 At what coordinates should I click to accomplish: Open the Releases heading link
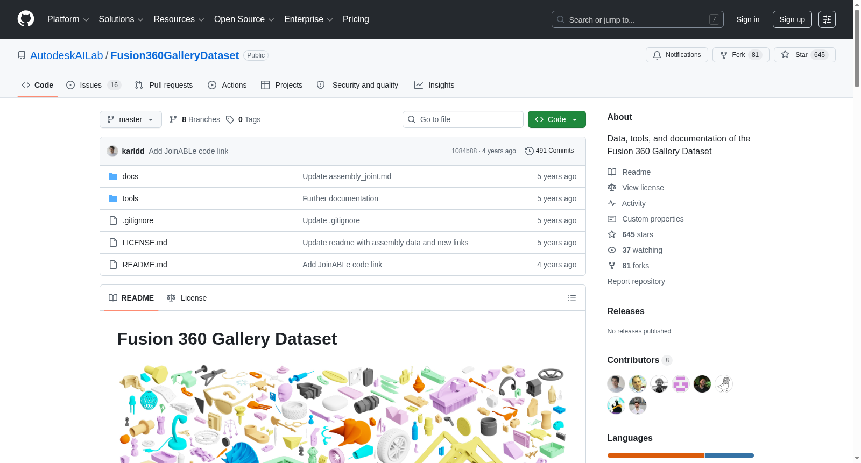click(626, 311)
